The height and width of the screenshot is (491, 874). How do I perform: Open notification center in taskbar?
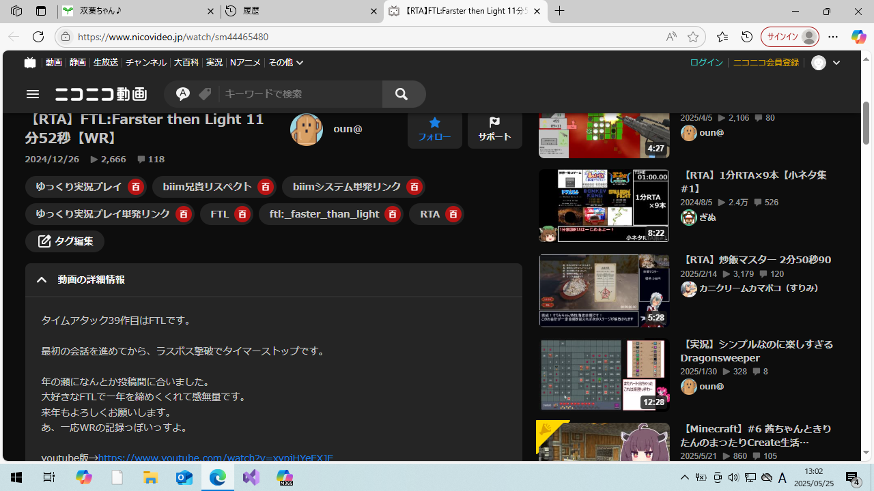coord(852,478)
